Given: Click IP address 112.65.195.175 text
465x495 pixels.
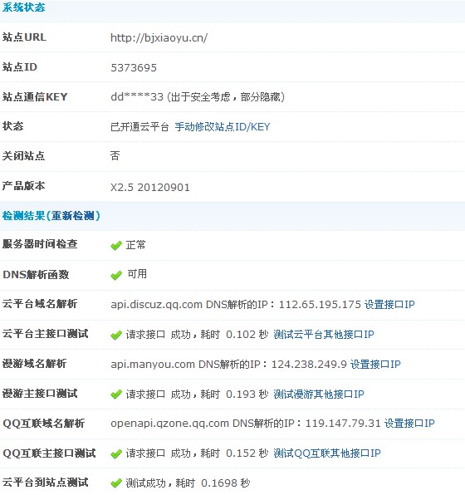Looking at the screenshot, I should (320, 305).
